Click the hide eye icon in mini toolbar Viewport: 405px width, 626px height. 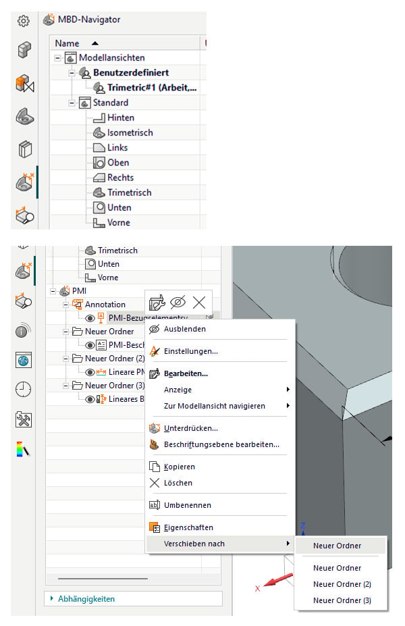(x=178, y=303)
